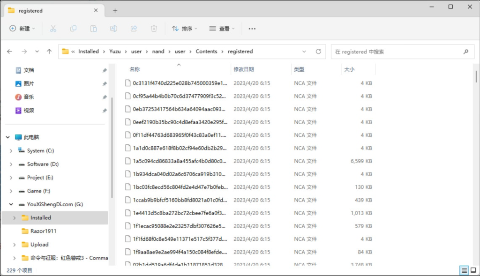This screenshot has width=480, height=276.
Task: Select the Rename icon in the toolbar
Action: (113, 29)
